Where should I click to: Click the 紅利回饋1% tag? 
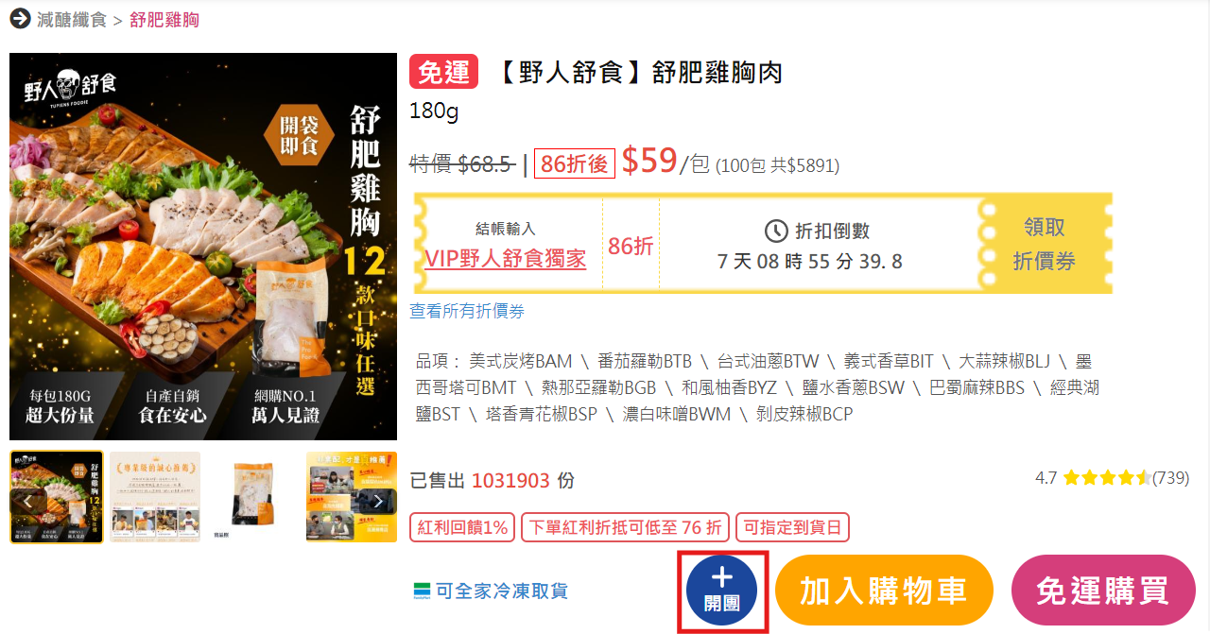(x=462, y=527)
